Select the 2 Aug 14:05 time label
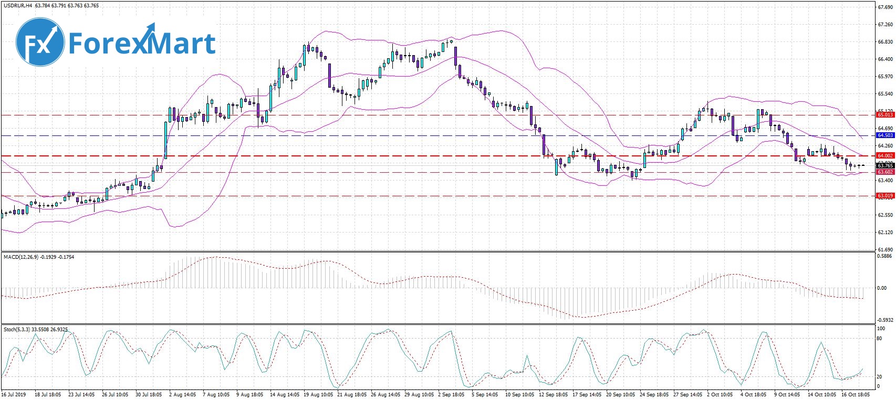Image resolution: width=896 pixels, height=400 pixels. pos(182,394)
